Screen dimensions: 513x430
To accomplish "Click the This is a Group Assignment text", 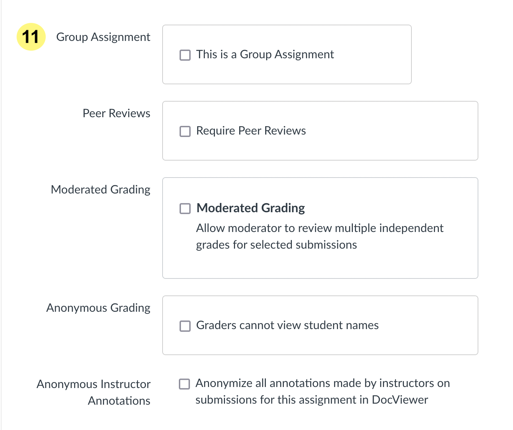I will 265,54.
